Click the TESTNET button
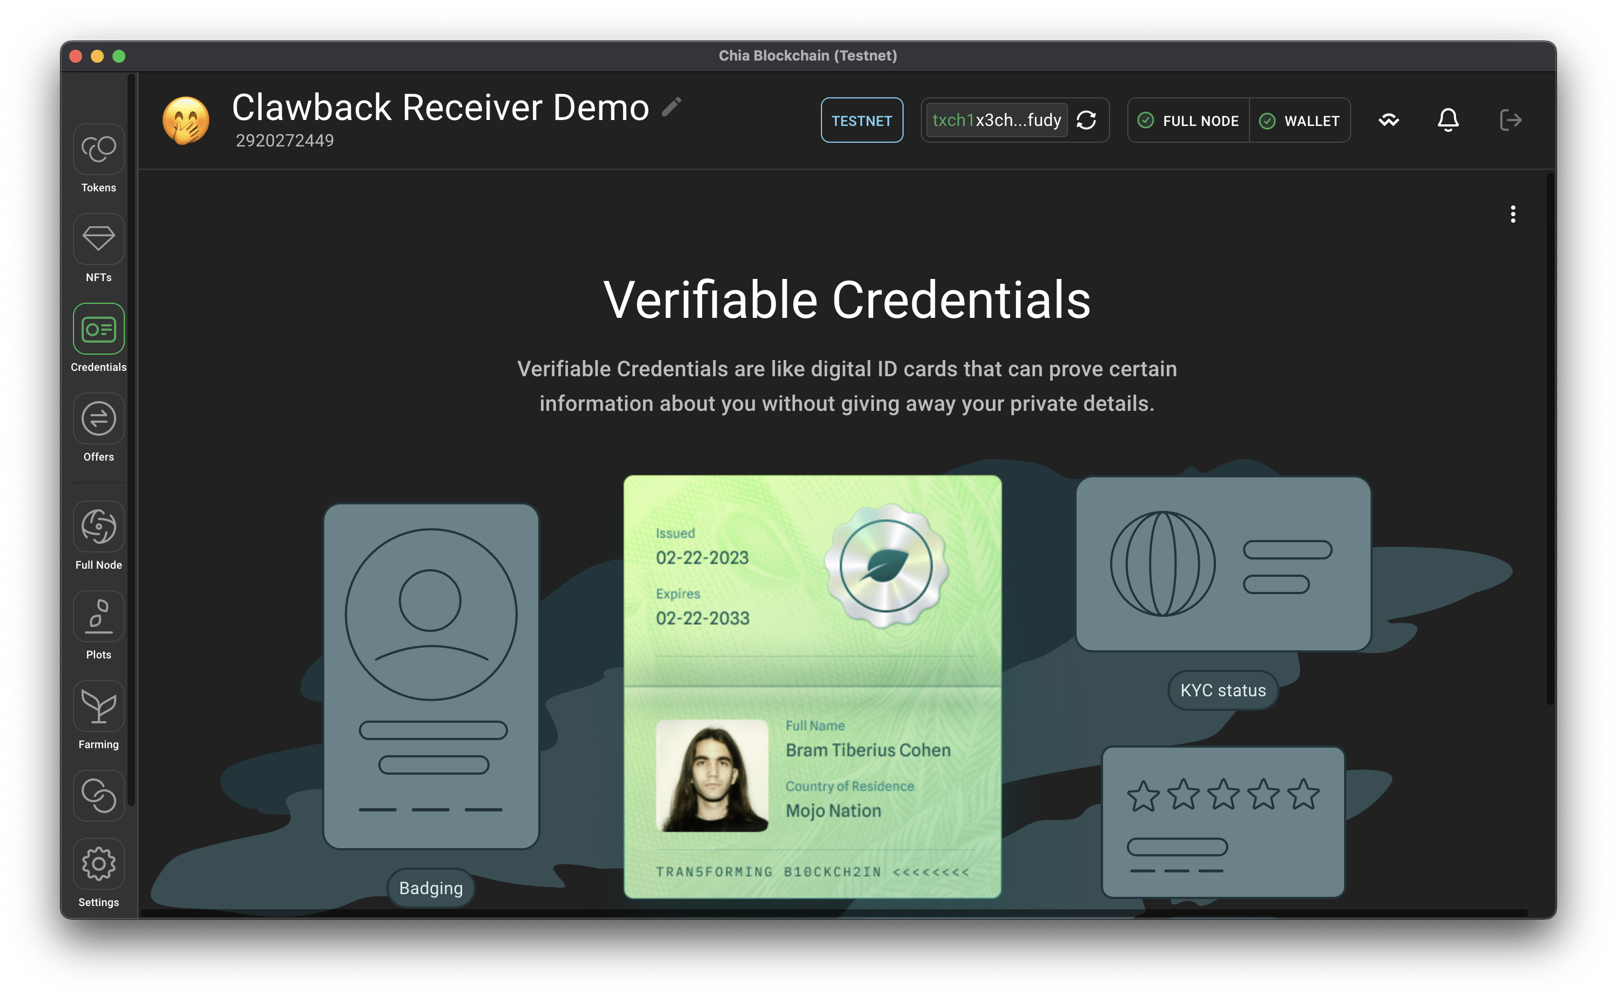This screenshot has height=999, width=1617. coord(861,120)
